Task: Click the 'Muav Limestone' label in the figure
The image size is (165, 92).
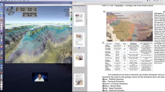Action: [135, 36]
